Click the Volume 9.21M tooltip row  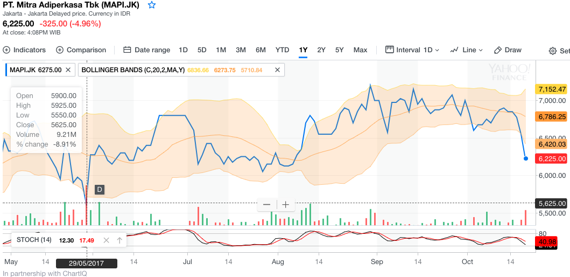(x=46, y=135)
